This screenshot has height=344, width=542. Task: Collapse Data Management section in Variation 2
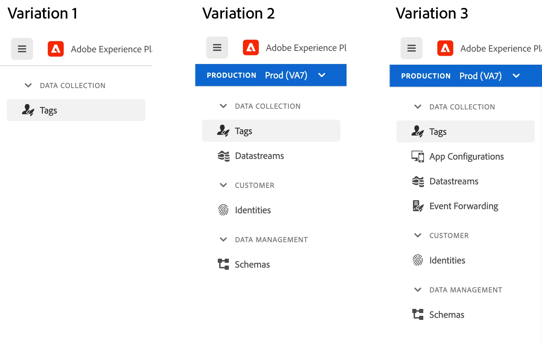coord(223,239)
